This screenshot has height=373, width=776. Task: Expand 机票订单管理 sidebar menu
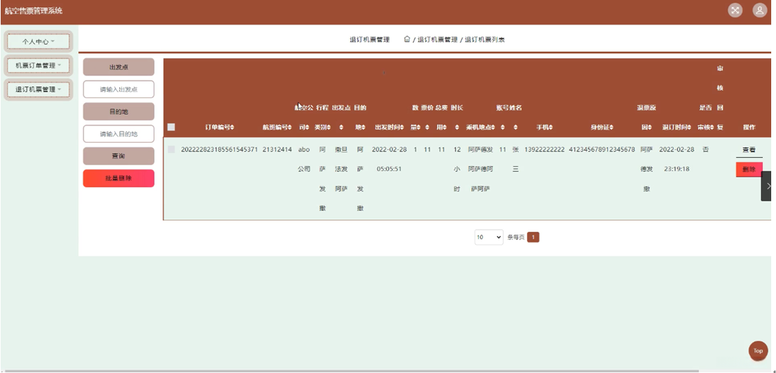[38, 65]
